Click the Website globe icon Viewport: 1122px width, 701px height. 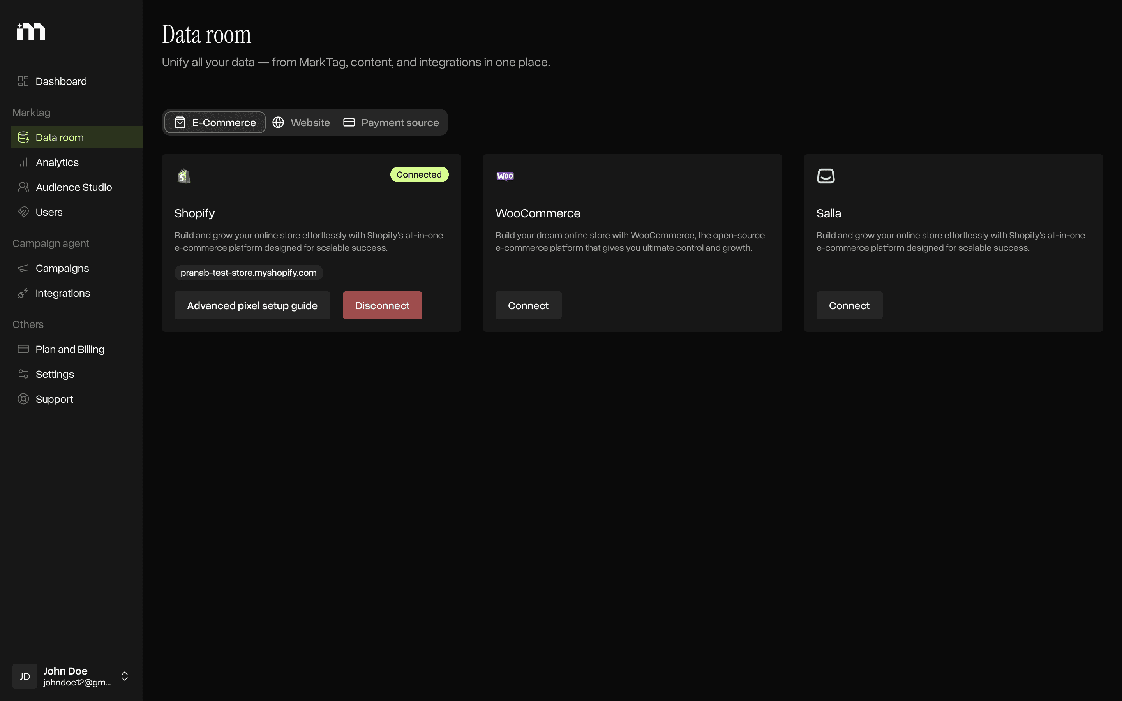278,122
